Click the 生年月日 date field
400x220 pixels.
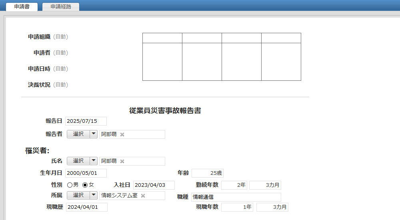pyautogui.click(x=86, y=173)
